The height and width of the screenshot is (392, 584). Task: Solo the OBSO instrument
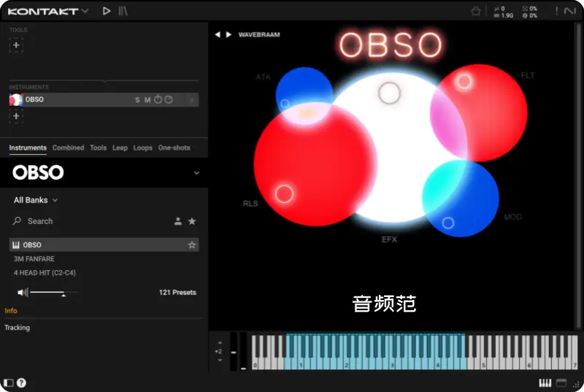137,100
